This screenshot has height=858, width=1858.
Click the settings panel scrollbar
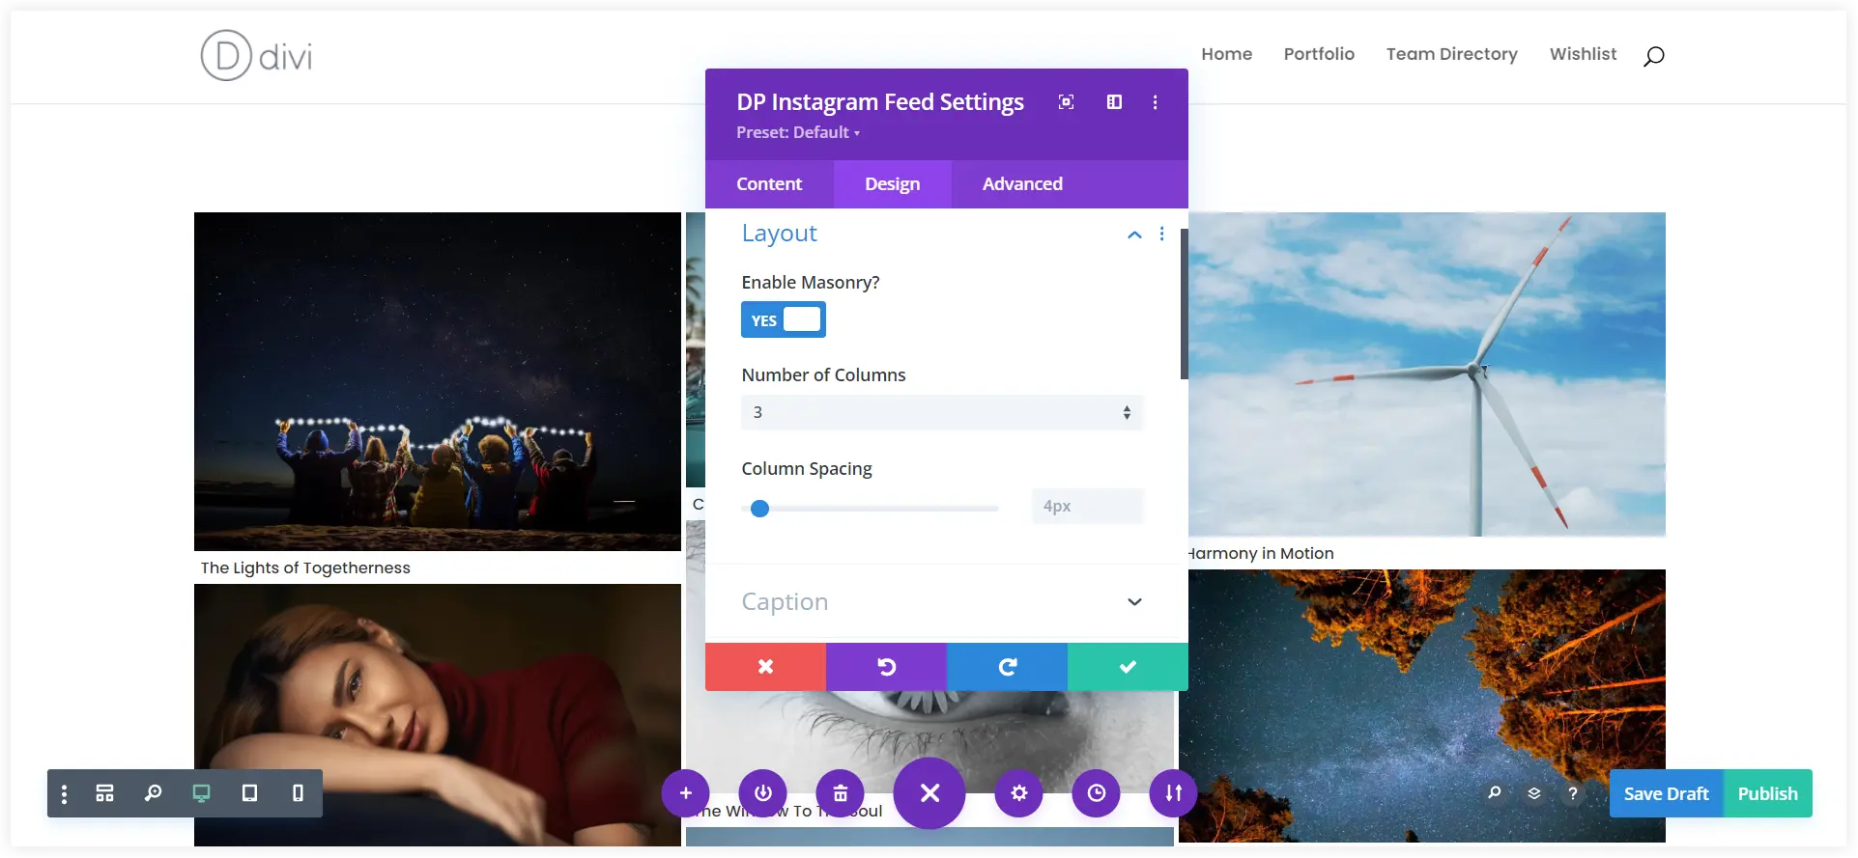click(1185, 304)
